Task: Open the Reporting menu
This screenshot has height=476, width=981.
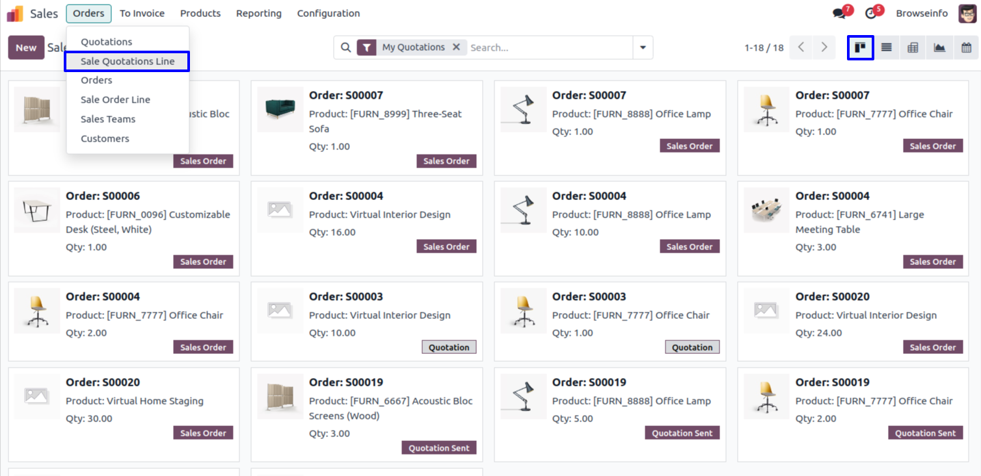Action: tap(259, 14)
